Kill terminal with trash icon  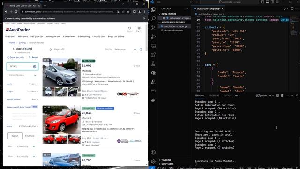tap(282, 95)
